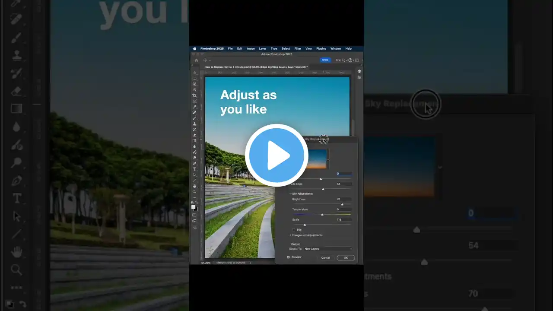Image resolution: width=553 pixels, height=311 pixels.
Task: Open the Move tool preset picker arrow
Action: 210,60
